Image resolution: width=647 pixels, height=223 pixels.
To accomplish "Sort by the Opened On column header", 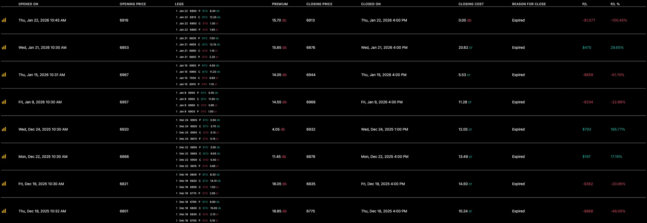I will (x=28, y=4).
